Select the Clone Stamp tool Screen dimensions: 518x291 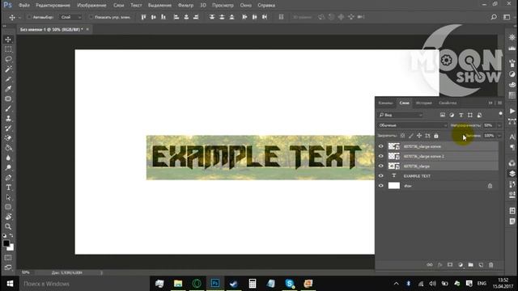click(x=8, y=119)
